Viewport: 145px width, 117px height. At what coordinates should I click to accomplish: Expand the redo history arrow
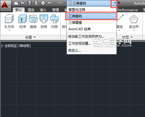coord(65,3)
